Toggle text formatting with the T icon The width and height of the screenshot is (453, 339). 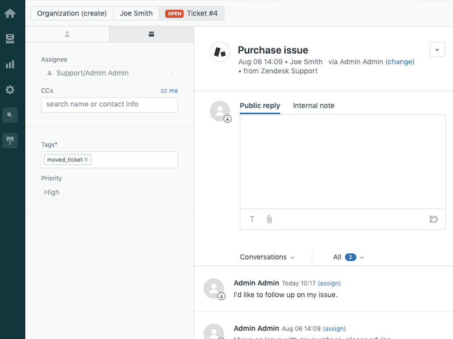click(252, 219)
